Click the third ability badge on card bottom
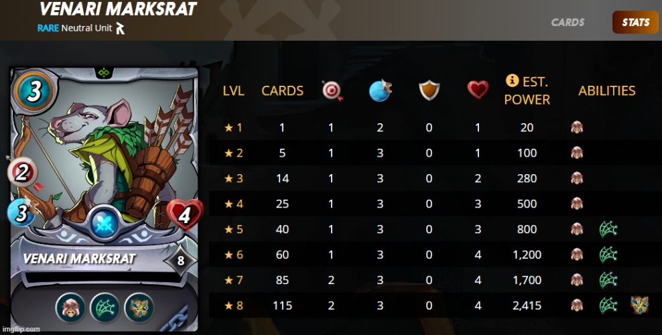Viewport: 662px width, 335px height. (139, 308)
